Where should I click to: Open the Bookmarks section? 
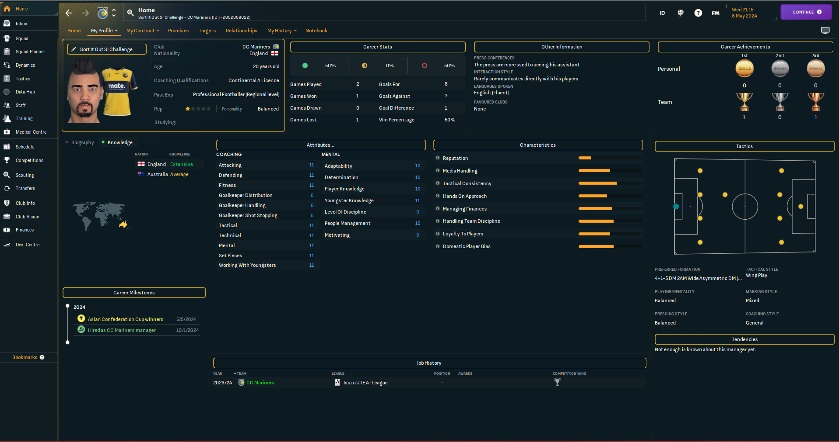point(25,357)
